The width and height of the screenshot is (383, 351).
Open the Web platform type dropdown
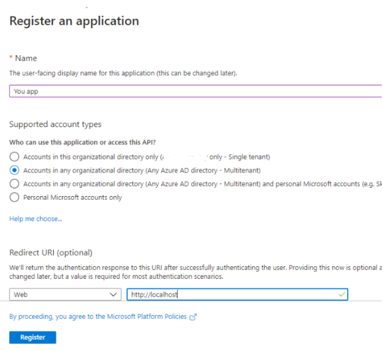point(64,295)
